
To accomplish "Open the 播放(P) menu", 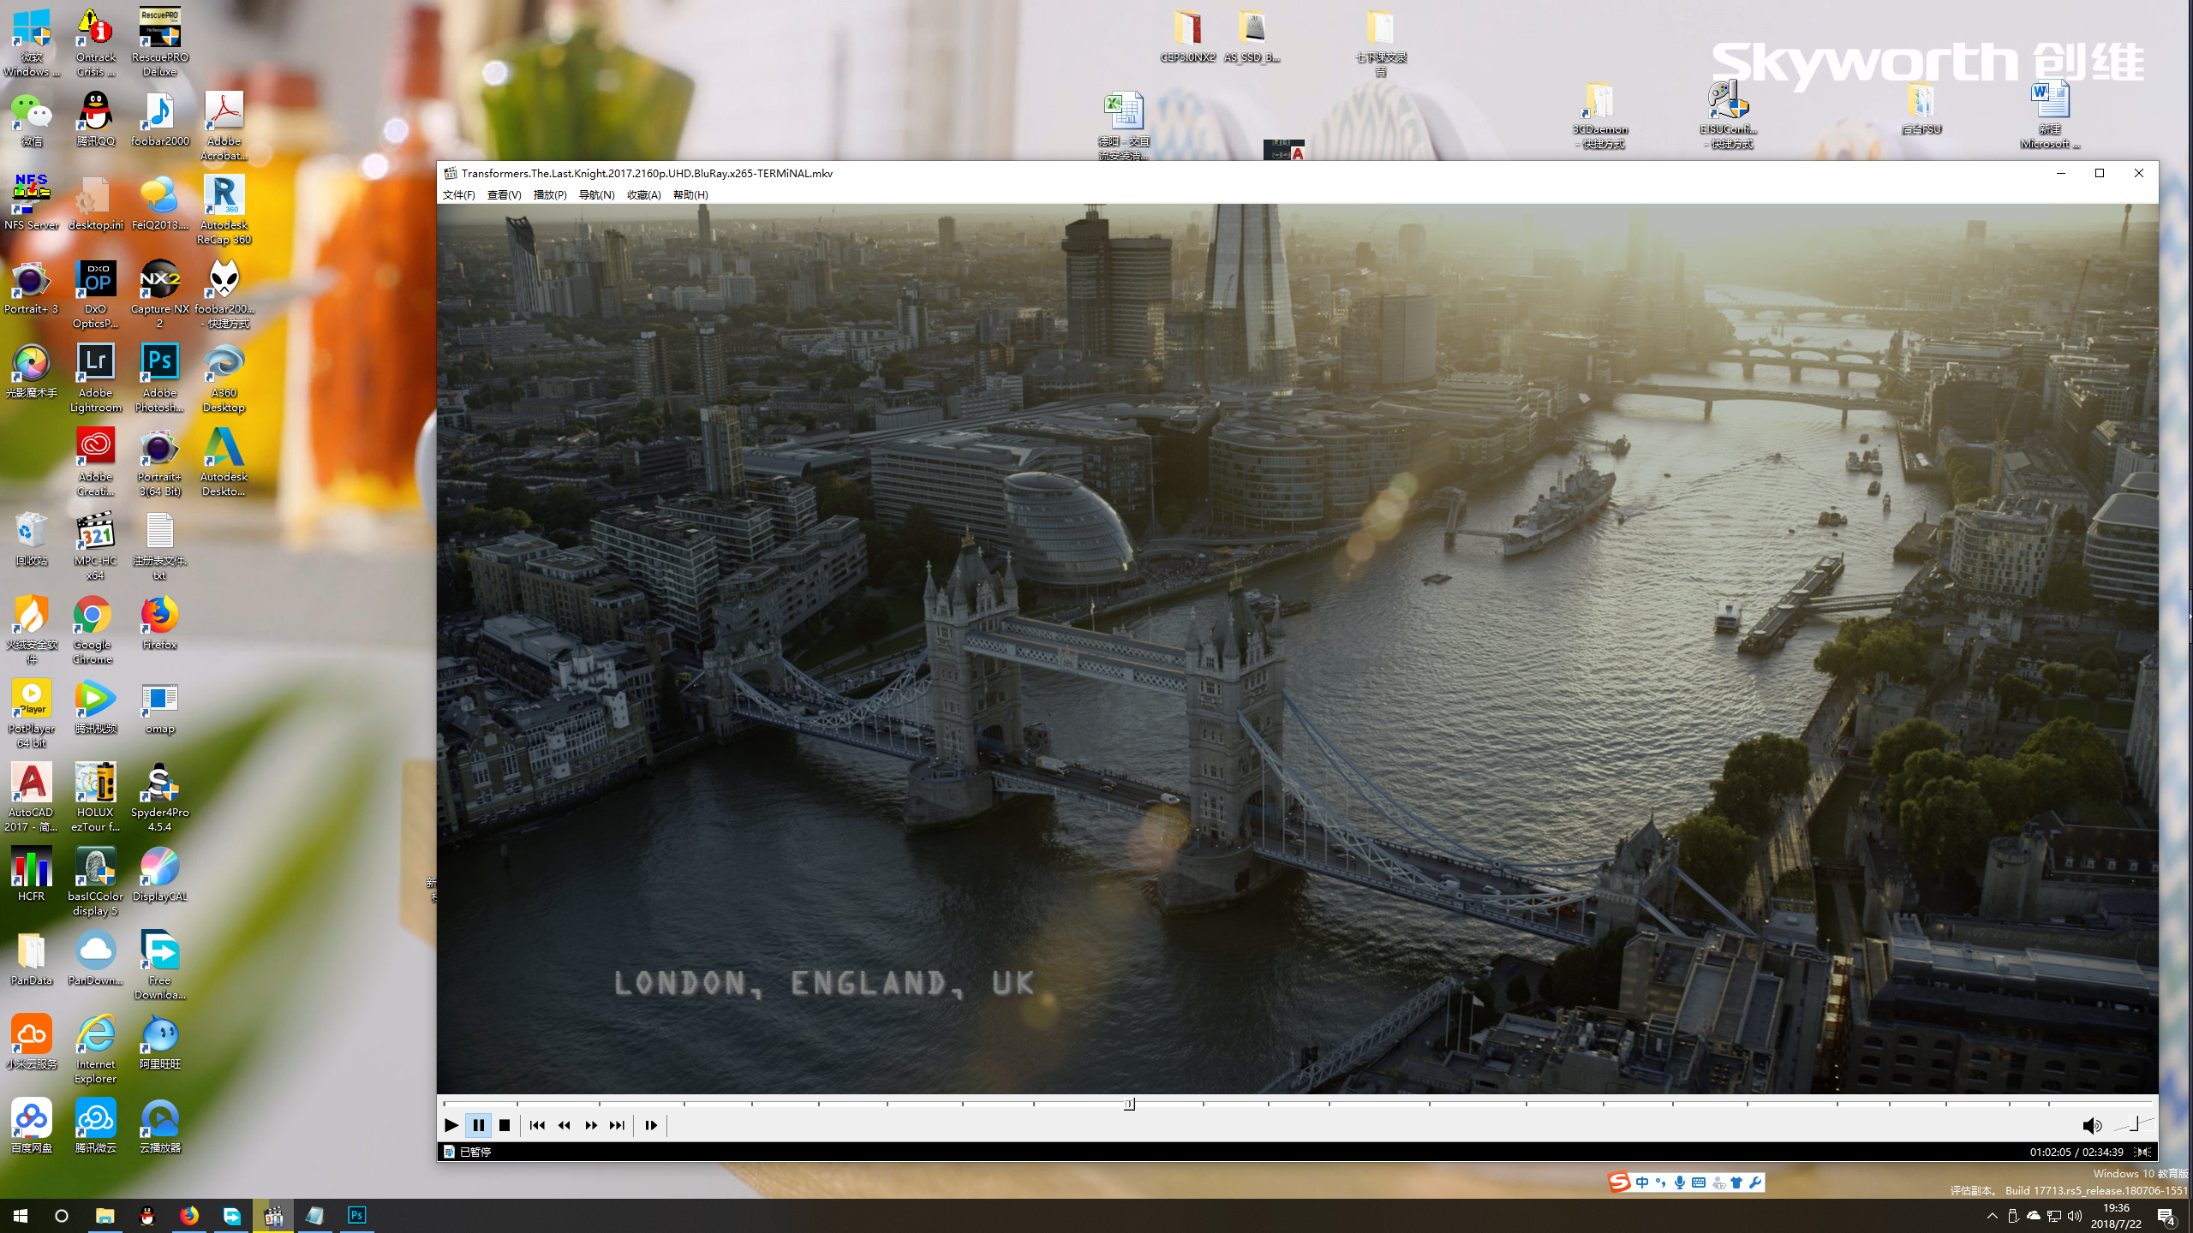I will tap(550, 195).
